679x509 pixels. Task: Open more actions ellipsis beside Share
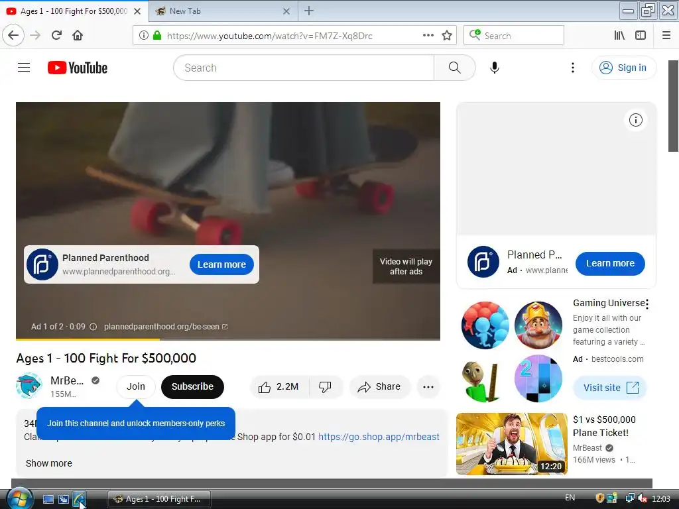[428, 386]
